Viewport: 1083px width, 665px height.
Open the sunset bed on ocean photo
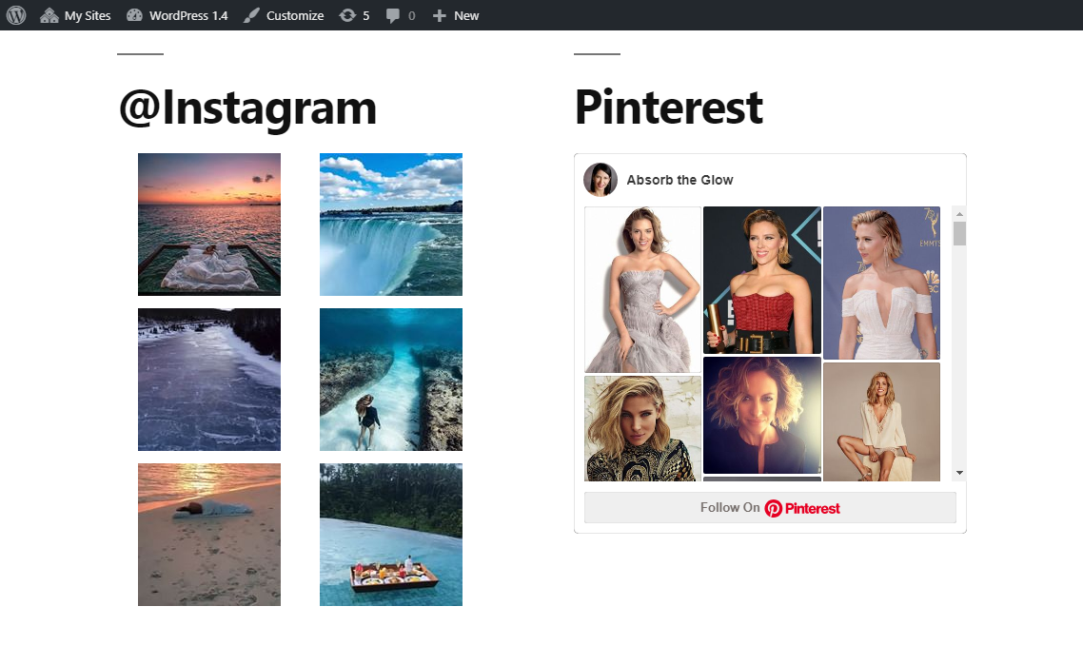(209, 225)
